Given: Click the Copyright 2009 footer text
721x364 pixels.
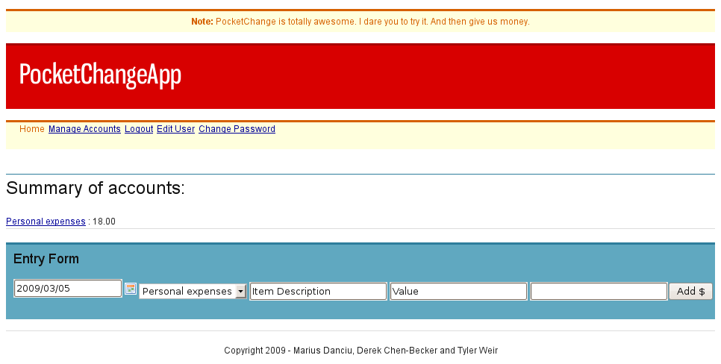Looking at the screenshot, I should (x=361, y=351).
